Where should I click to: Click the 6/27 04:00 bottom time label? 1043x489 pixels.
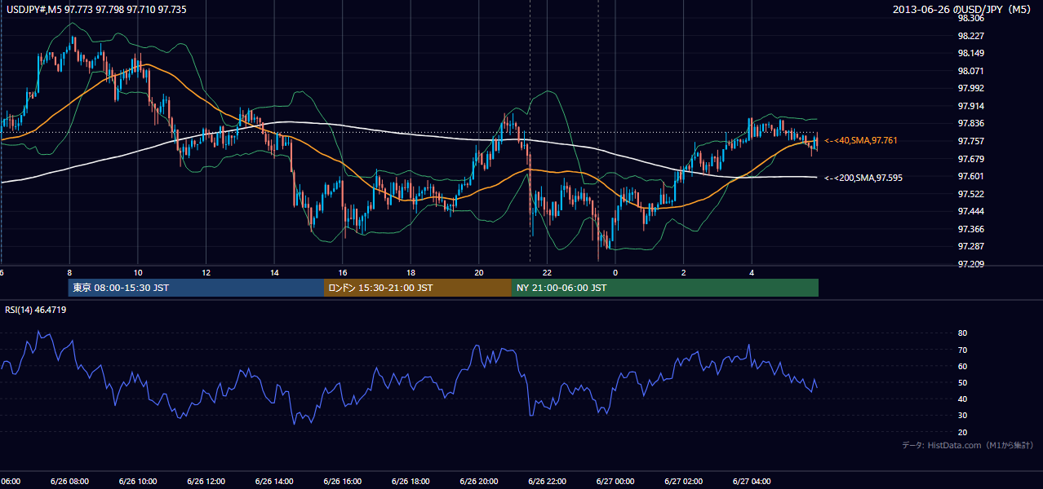click(x=752, y=481)
